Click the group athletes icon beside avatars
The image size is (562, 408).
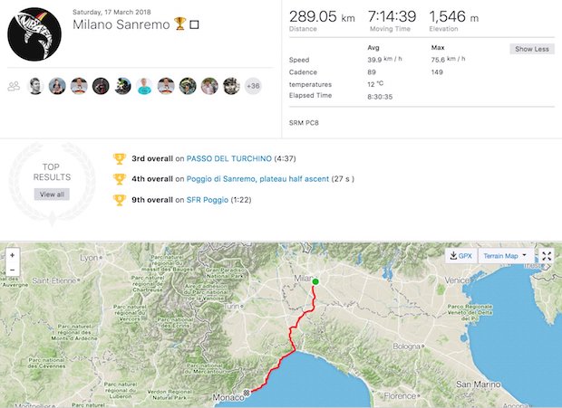(14, 86)
